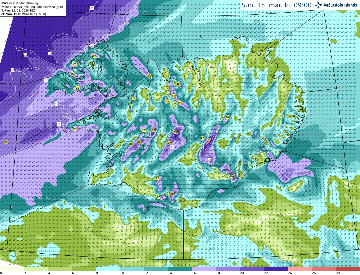Click the IT: Fim. 12. 03. 2026 15Z line
Viewport: 360px width, 275px height.
coord(18,10)
